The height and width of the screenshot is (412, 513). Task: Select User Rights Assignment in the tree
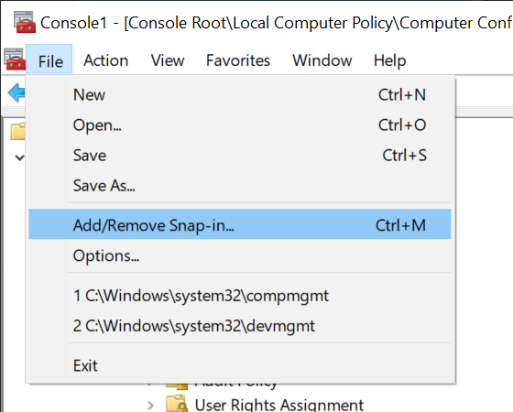(x=278, y=405)
